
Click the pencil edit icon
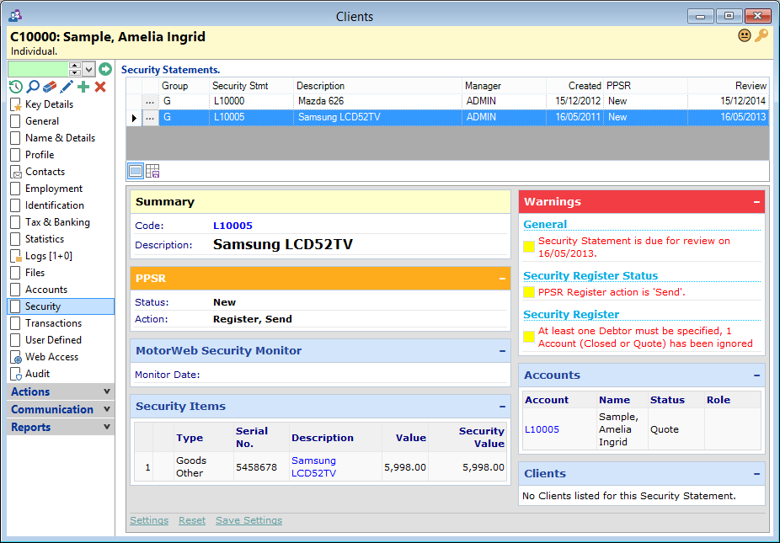pyautogui.click(x=67, y=87)
